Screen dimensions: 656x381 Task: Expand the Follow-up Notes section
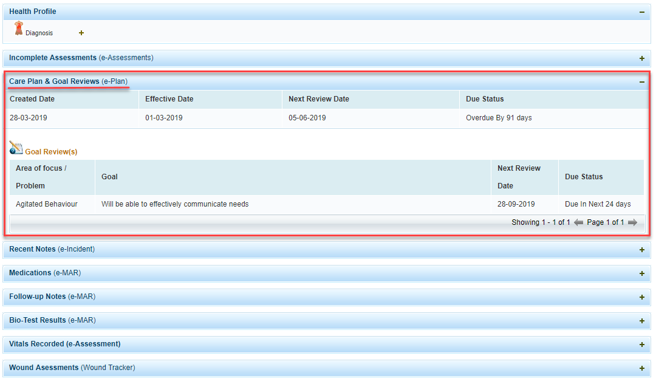641,297
